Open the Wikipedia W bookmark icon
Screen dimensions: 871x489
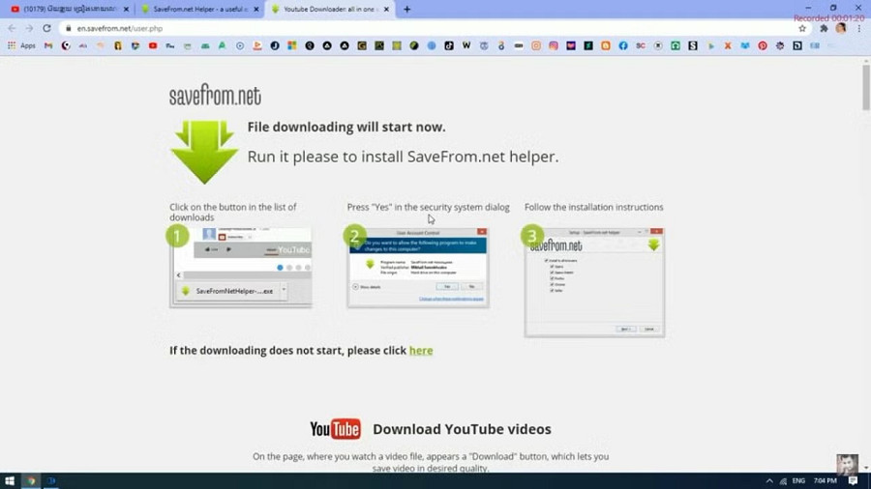pos(466,45)
